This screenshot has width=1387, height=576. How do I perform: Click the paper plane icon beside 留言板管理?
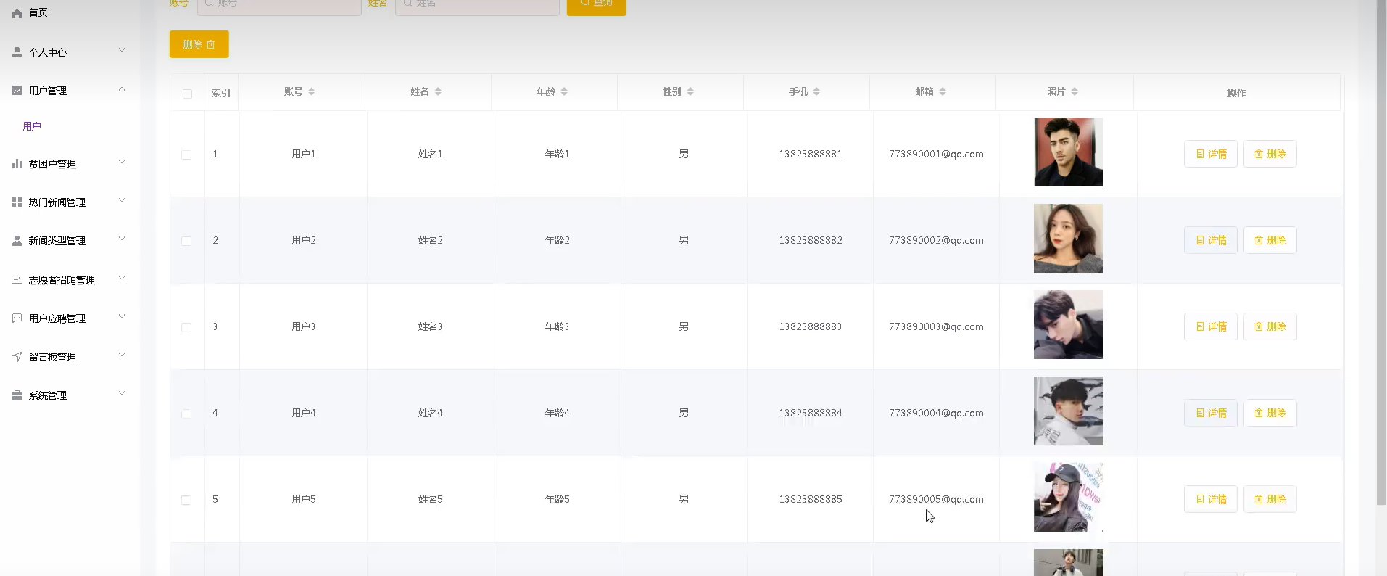pyautogui.click(x=17, y=357)
